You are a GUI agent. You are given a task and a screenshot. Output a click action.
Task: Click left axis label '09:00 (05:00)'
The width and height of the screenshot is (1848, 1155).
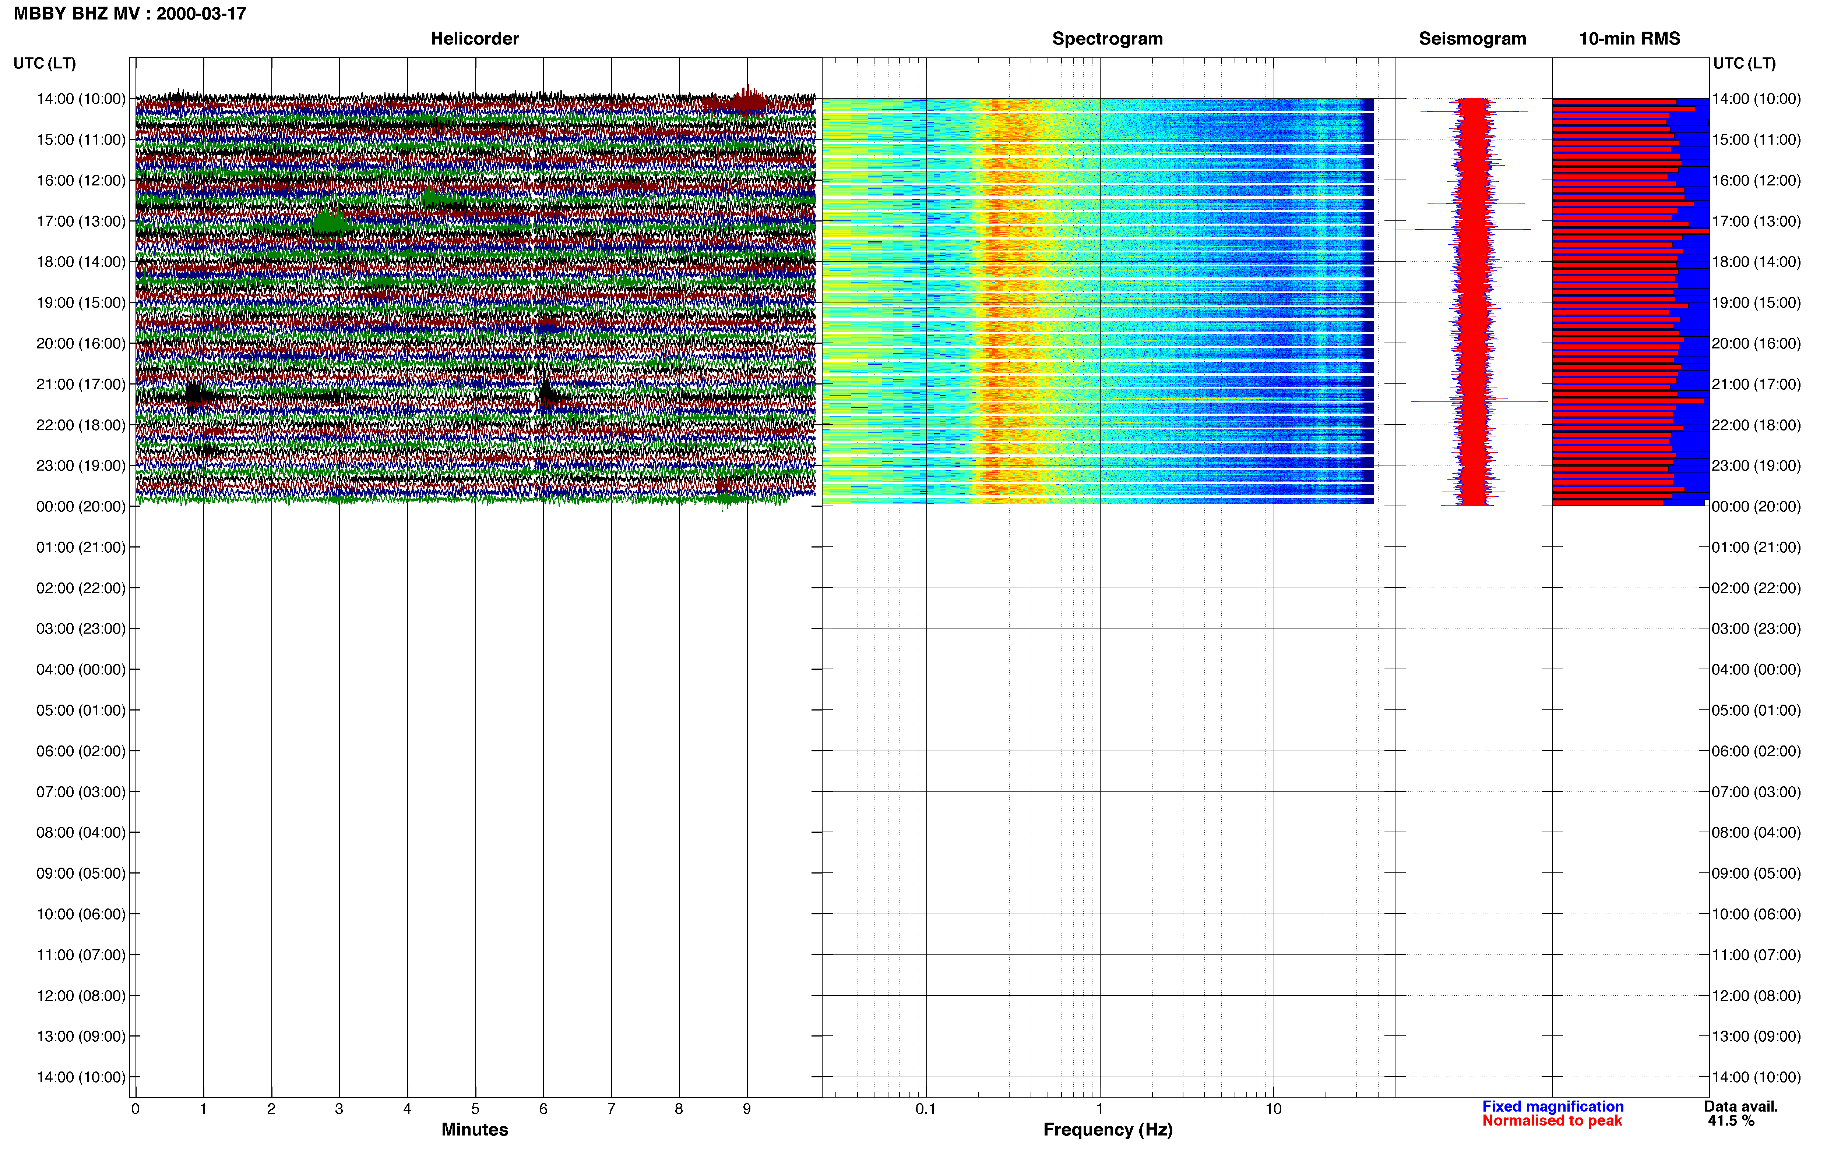coord(81,873)
